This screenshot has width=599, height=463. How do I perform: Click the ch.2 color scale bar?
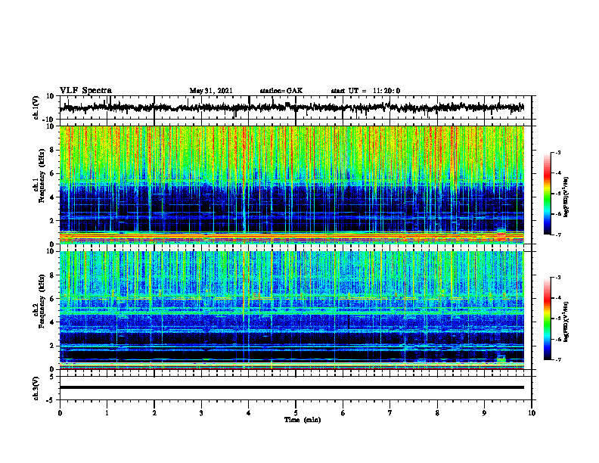548,319
